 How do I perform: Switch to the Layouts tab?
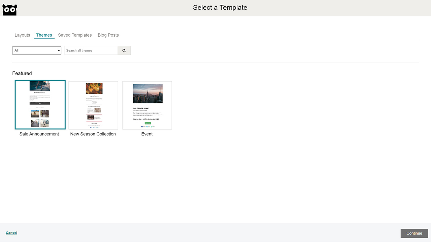tap(22, 35)
